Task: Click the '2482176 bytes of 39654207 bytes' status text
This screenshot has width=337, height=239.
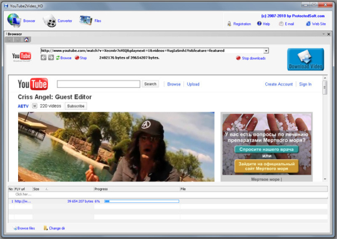Action: click(x=129, y=57)
